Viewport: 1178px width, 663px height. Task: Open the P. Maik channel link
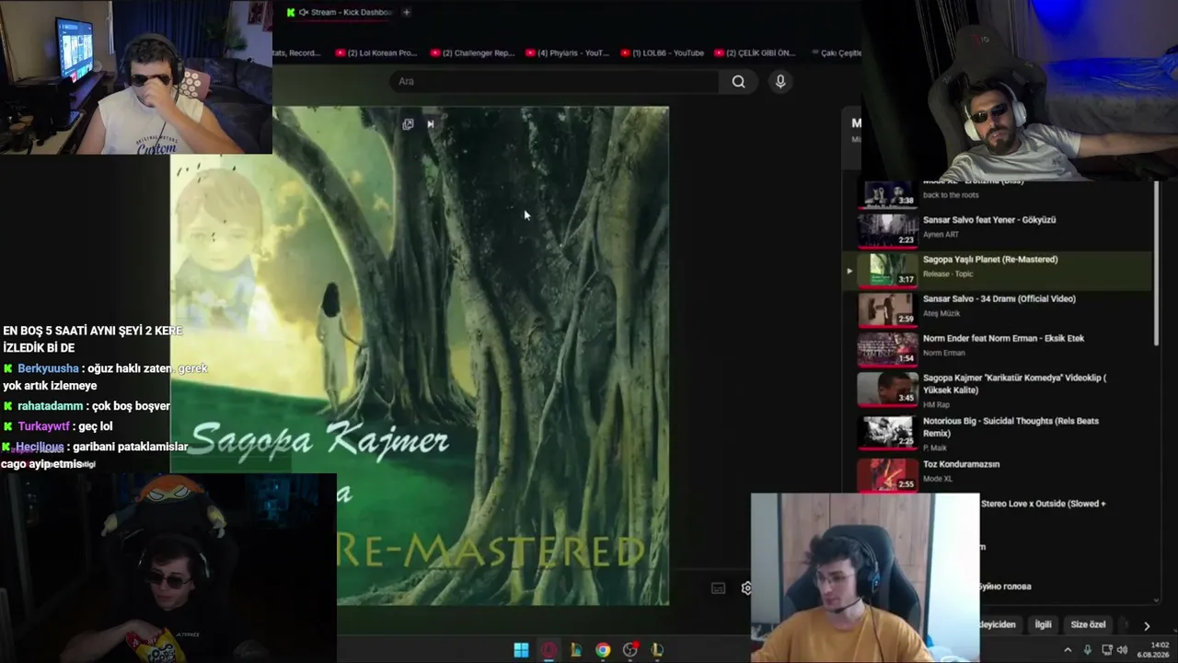coord(937,448)
